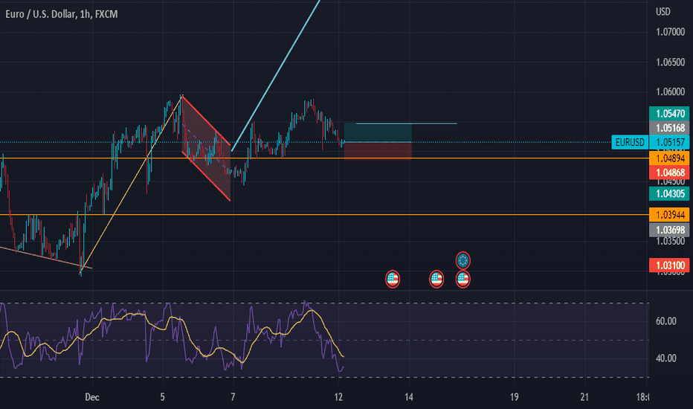The height and width of the screenshot is (409, 693).
Task: Select the green take-profit zone of long position
Action: pos(378,132)
